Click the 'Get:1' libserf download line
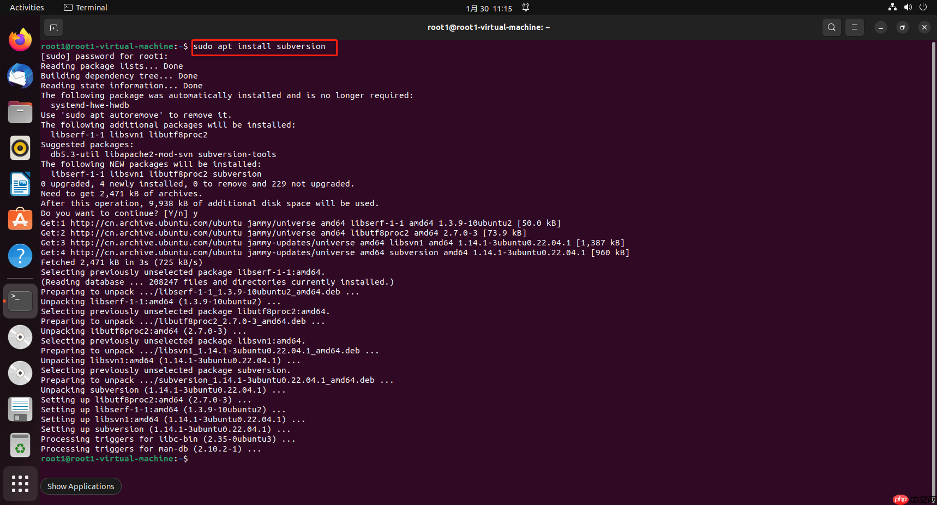Image resolution: width=937 pixels, height=505 pixels. tap(301, 224)
